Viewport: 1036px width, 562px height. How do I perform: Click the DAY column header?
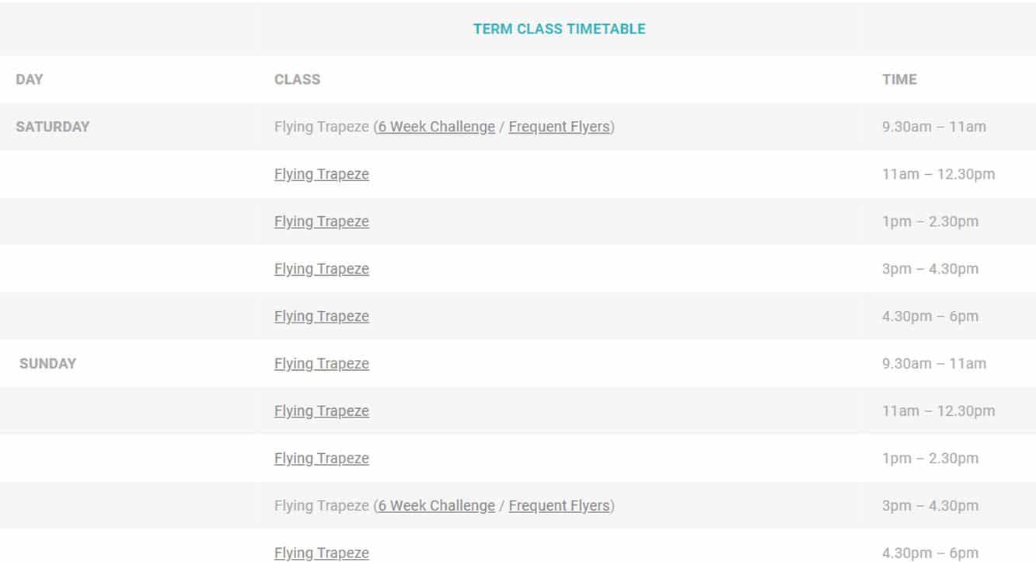tap(30, 79)
